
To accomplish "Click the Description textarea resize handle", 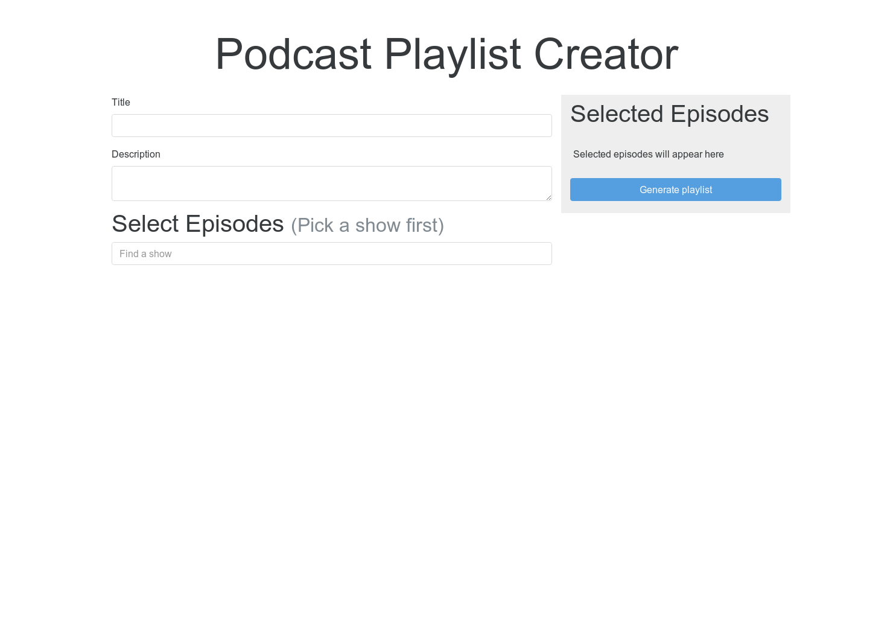I will click(x=548, y=198).
